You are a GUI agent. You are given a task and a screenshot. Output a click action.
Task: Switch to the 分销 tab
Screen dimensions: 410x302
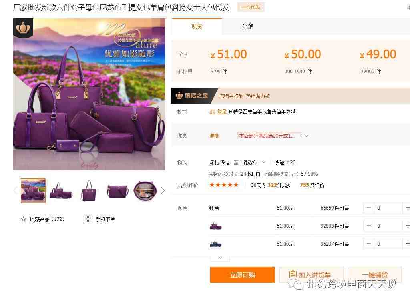[247, 26]
